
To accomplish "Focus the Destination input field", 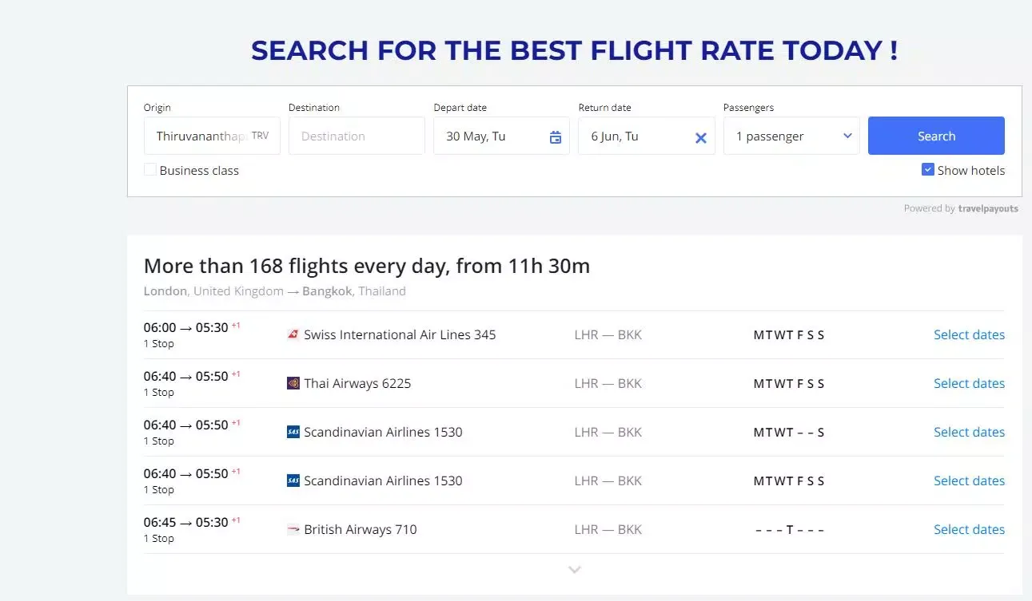I will tap(357, 136).
